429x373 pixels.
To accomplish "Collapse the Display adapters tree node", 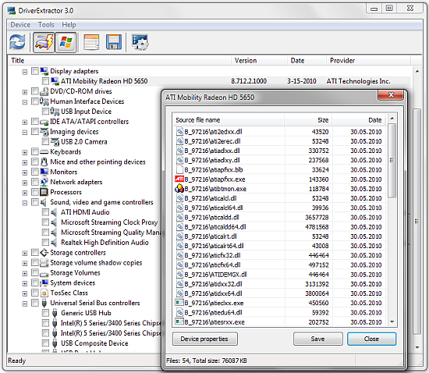I will click(x=25, y=72).
